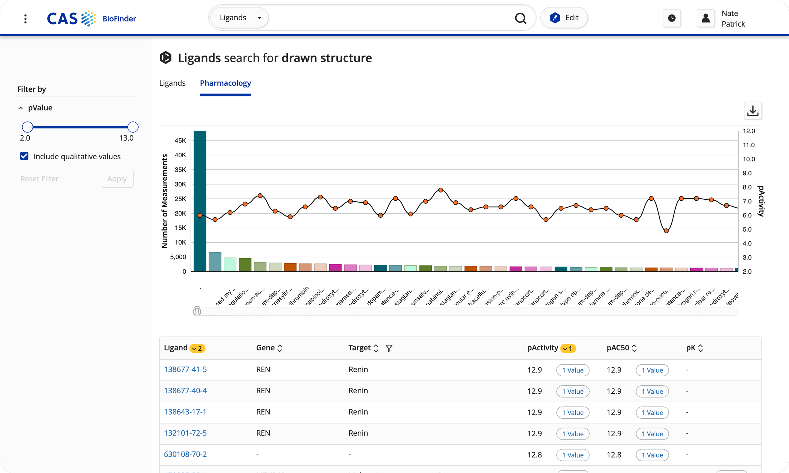The height and width of the screenshot is (473, 789).
Task: Uncheck Include qualitative values
Action: tap(24, 156)
